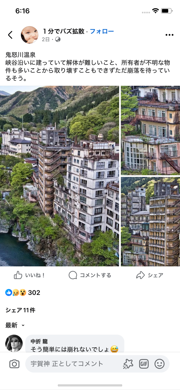View the 302 reactions list

(23, 292)
